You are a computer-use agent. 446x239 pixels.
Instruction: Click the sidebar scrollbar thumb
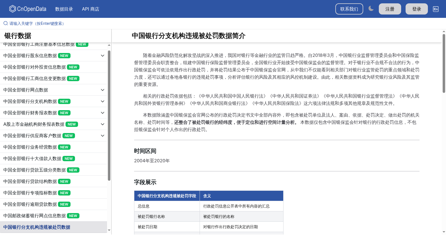[109, 115]
